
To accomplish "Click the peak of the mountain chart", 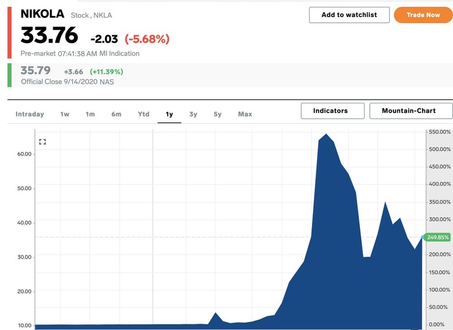I will tap(326, 135).
